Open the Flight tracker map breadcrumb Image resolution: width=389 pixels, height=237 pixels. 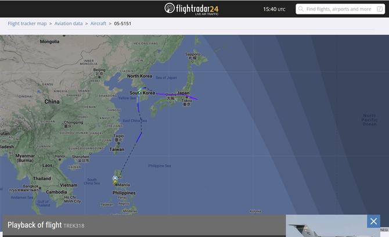[27, 24]
